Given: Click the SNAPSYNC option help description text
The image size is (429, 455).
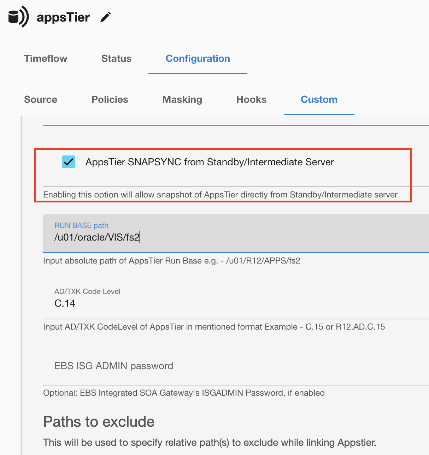Looking at the screenshot, I should tap(220, 195).
